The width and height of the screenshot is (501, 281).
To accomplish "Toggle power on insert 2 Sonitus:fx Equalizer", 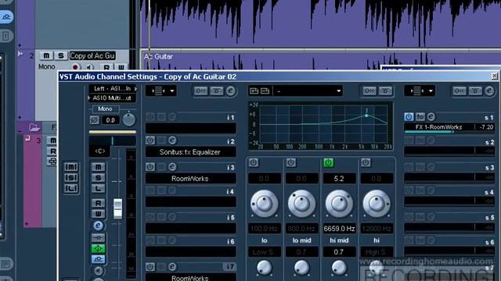I will pos(150,140).
